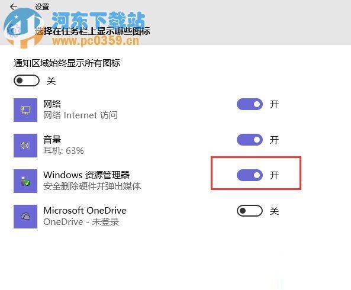351x290 pixels.
Task: Click the OneDrive - 未登录 status text
Action: 81,222
